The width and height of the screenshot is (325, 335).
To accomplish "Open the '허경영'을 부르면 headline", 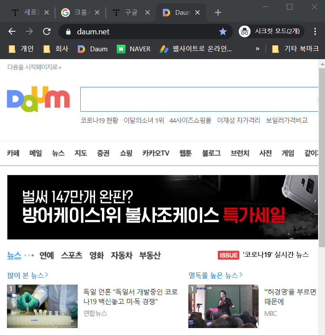I will click(290, 296).
